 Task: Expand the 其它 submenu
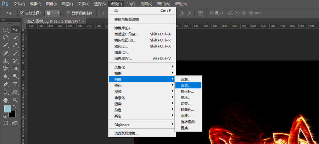click(142, 116)
